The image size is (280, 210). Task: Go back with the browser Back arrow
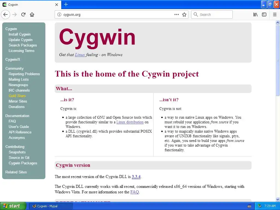pos(5,14)
